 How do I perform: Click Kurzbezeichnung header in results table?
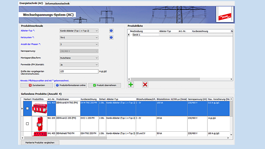click(x=89, y=99)
